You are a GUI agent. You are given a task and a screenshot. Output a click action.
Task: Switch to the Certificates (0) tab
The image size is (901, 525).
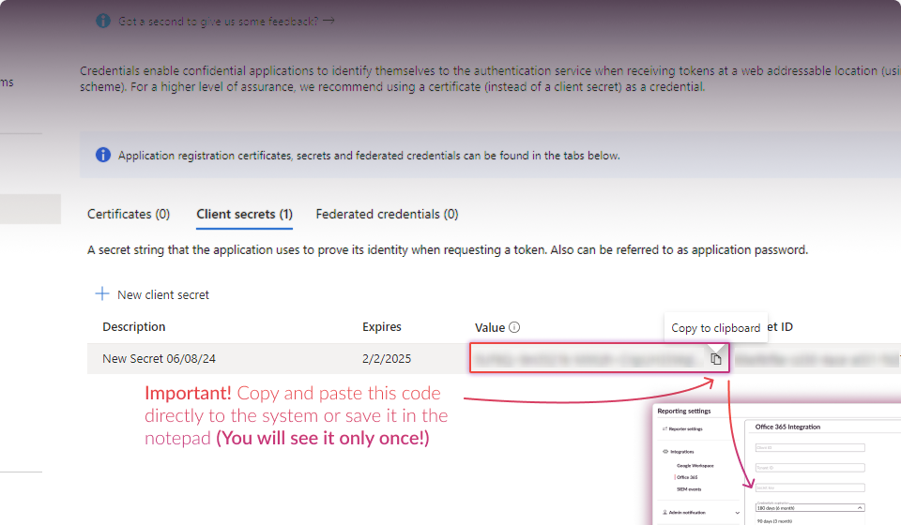click(x=129, y=214)
